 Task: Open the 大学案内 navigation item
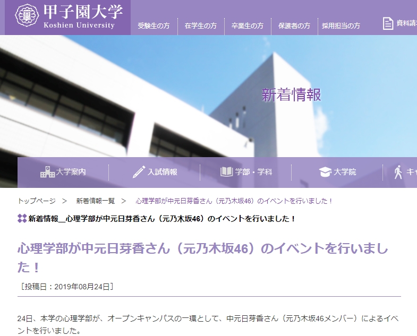click(x=71, y=172)
